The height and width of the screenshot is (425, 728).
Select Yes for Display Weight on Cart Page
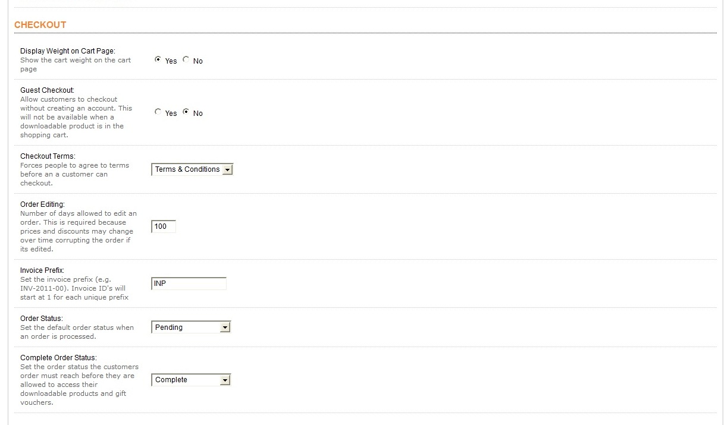[158, 59]
